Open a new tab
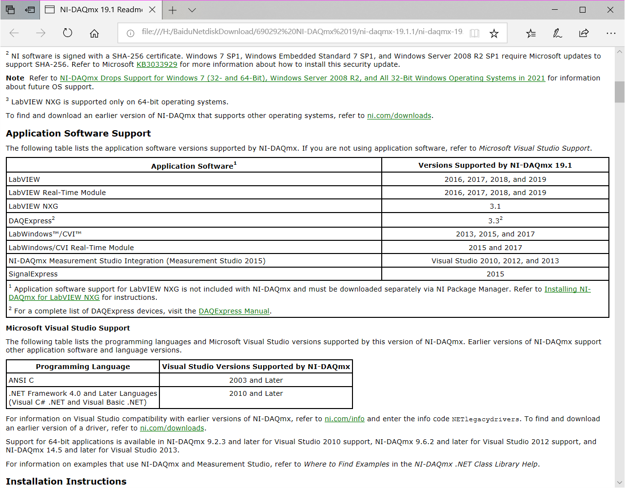 (173, 10)
